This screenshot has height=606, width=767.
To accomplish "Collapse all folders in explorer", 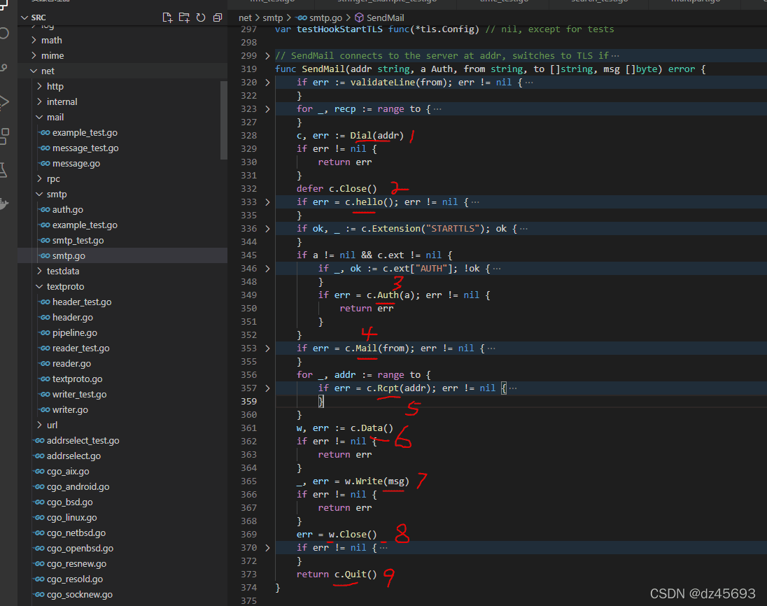I will point(218,17).
